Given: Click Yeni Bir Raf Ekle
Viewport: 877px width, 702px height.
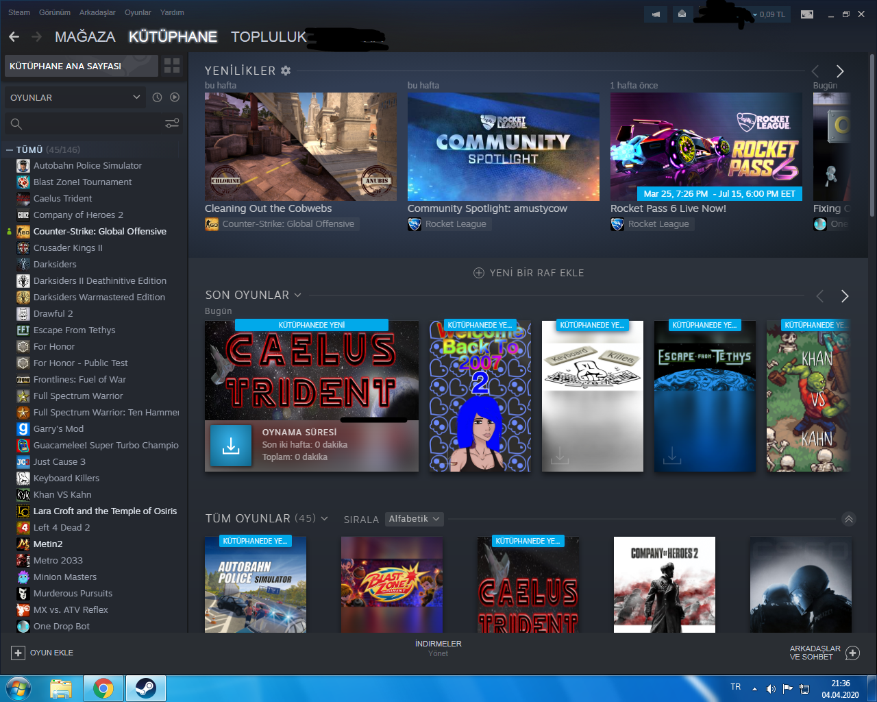Looking at the screenshot, I should [x=529, y=273].
